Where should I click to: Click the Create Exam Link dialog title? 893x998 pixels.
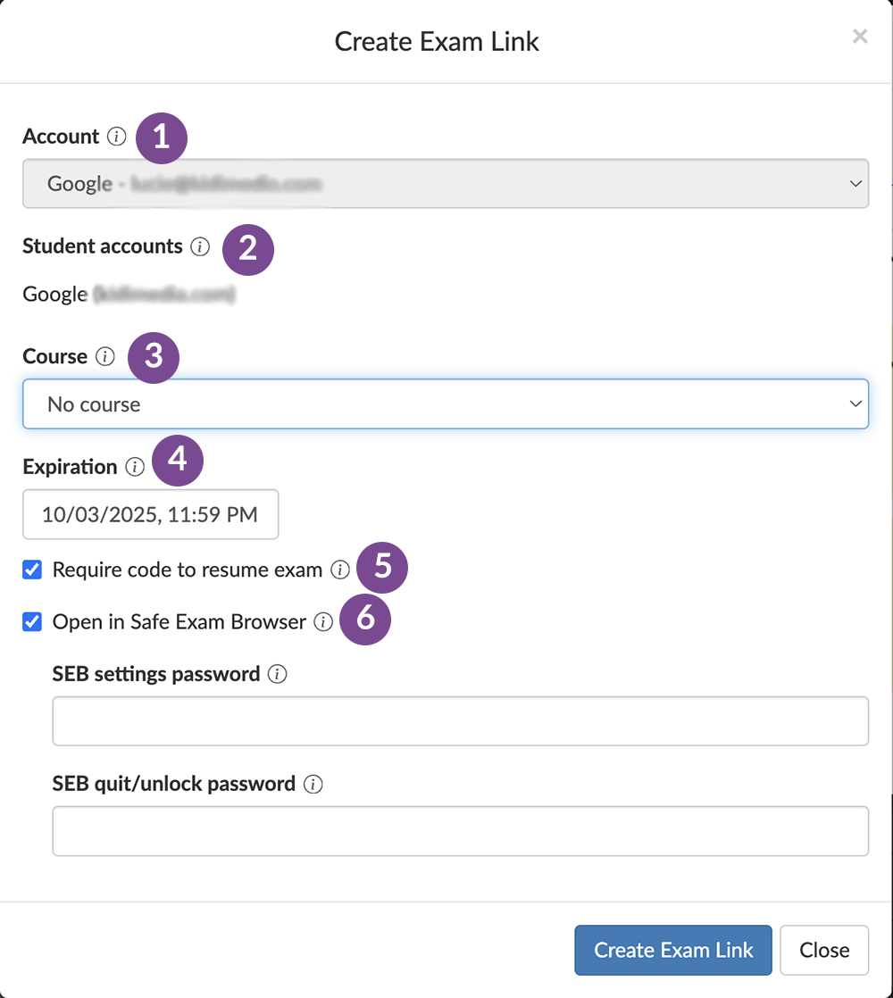[437, 41]
